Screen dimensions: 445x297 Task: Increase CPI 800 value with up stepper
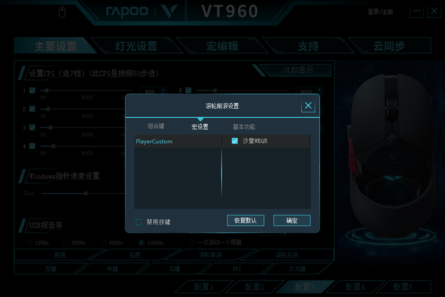(x=163, y=89)
